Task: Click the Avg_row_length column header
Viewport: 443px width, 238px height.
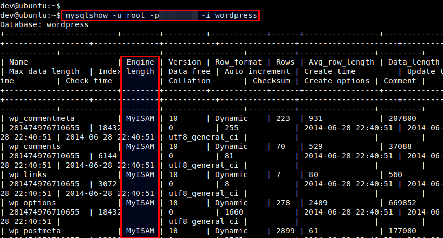Action: [x=341, y=62]
